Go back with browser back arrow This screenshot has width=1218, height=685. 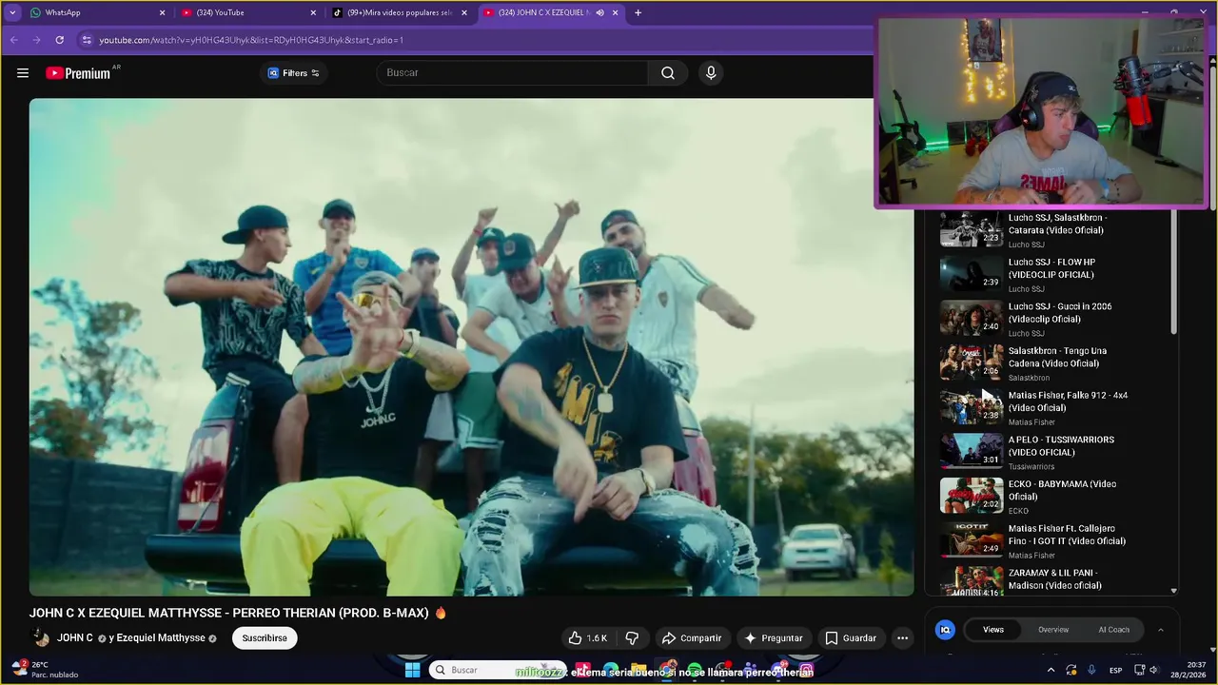[x=14, y=40]
